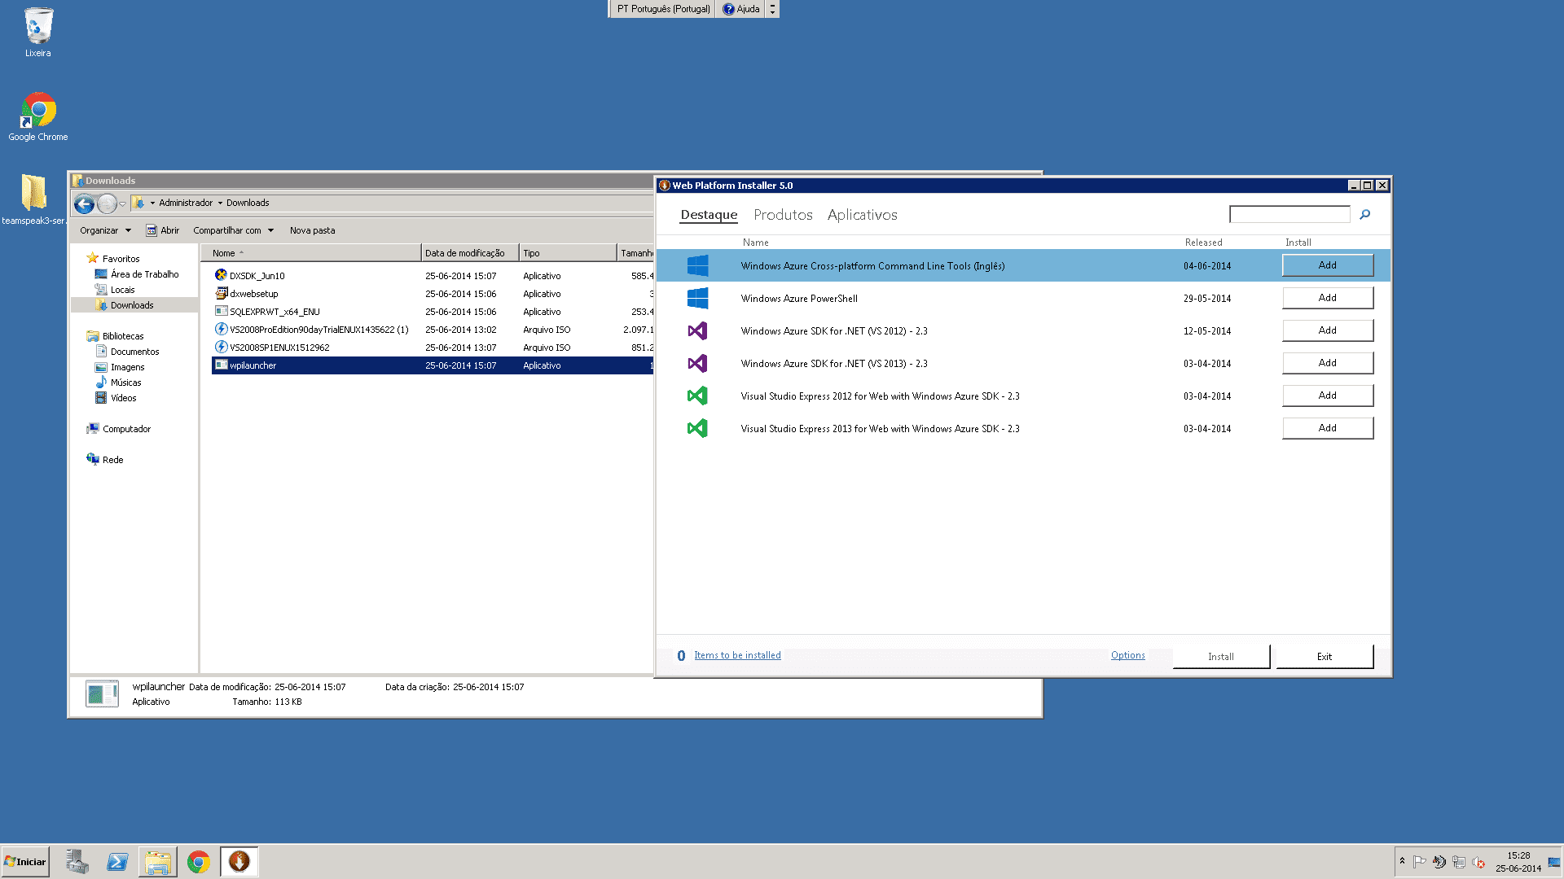Image resolution: width=1564 pixels, height=879 pixels.
Task: Switch to the Destaque tab
Action: point(709,215)
